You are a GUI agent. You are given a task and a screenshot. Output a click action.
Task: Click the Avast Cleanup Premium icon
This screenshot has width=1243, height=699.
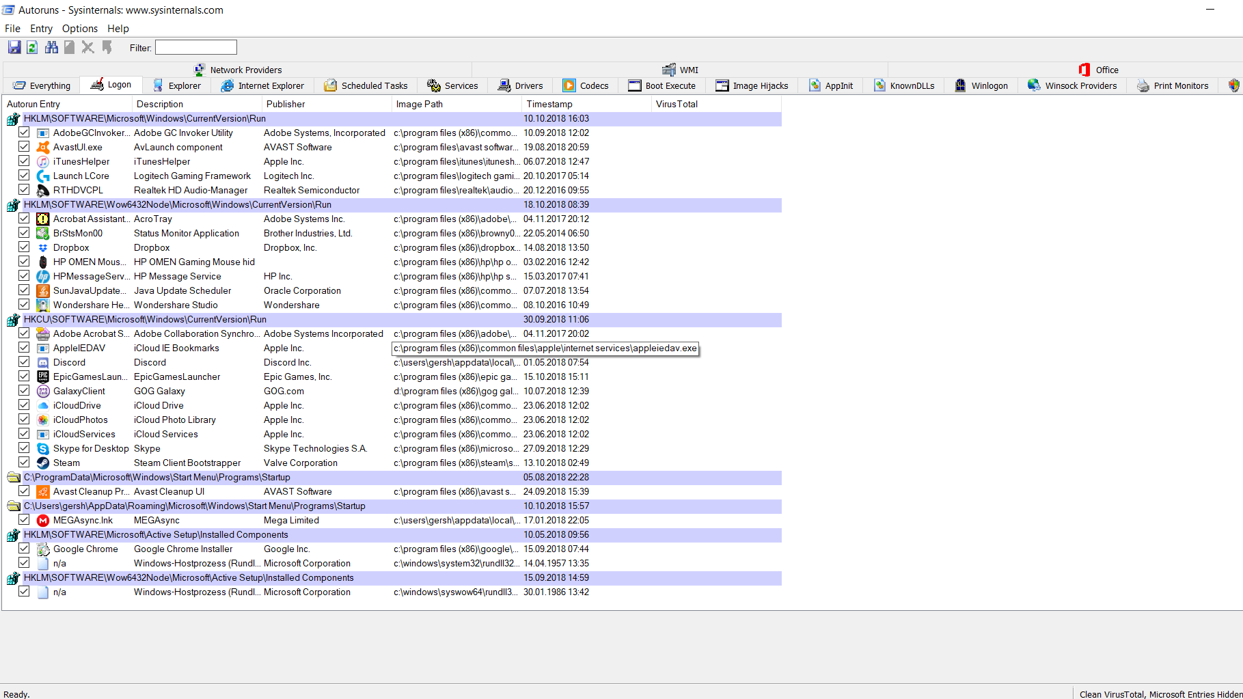[43, 491]
